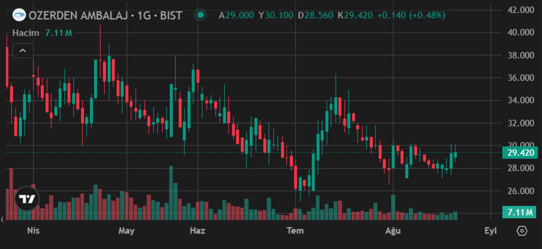Click the green market status indicator

(x=201, y=15)
